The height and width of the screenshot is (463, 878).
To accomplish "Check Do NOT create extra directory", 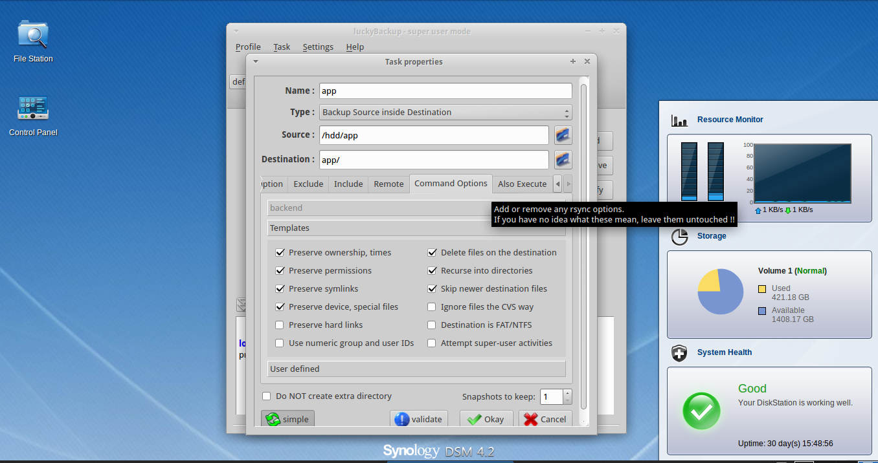I will click(266, 396).
